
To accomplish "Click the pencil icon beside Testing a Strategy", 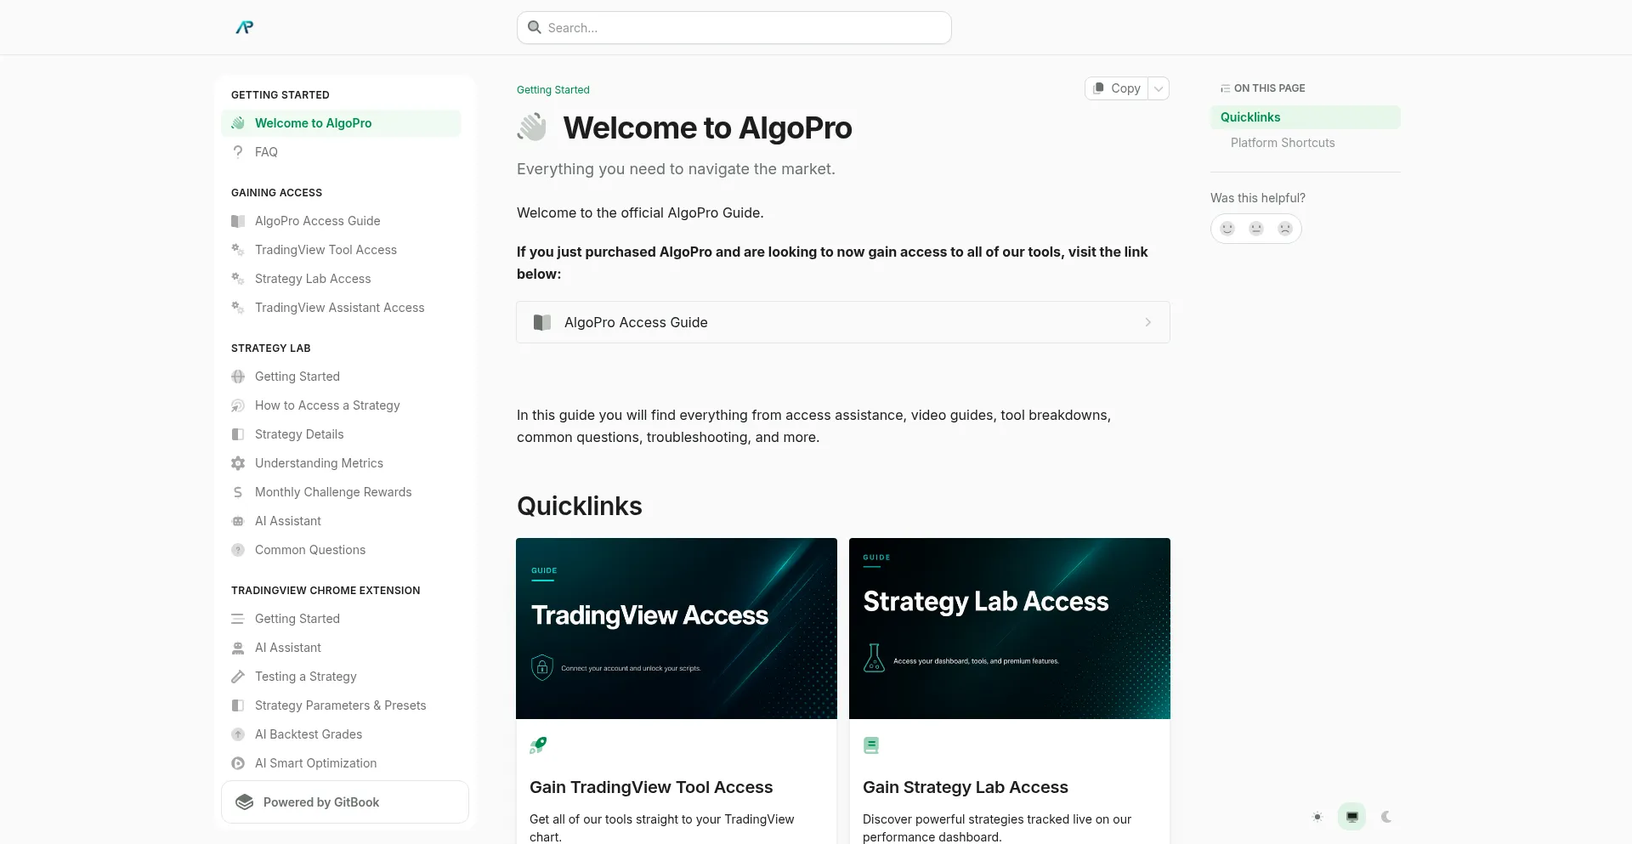I will [238, 677].
